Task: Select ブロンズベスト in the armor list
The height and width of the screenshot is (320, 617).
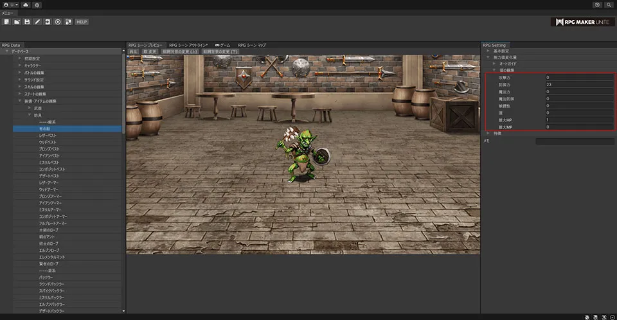Action: [x=49, y=149]
